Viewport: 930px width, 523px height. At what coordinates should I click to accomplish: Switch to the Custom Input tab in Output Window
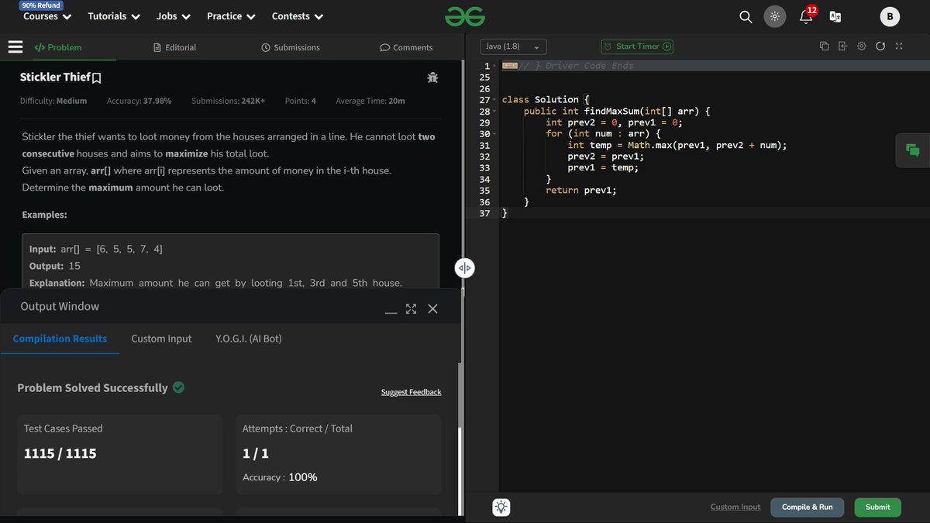[161, 339]
